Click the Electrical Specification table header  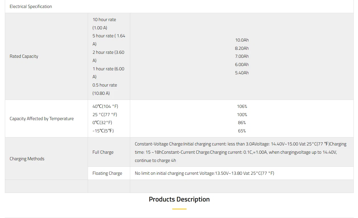pyautogui.click(x=31, y=7)
